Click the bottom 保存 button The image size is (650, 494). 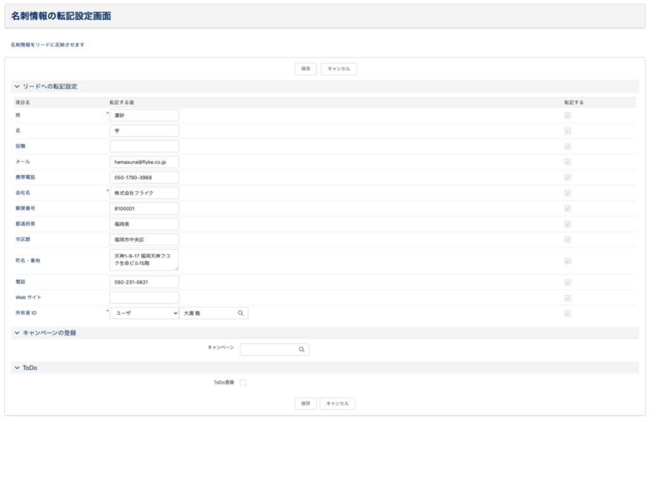point(305,404)
